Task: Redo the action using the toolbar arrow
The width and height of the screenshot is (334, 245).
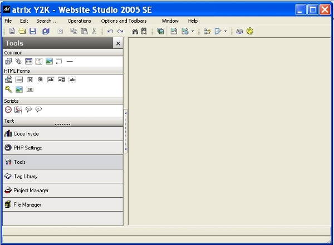Action: pos(120,31)
